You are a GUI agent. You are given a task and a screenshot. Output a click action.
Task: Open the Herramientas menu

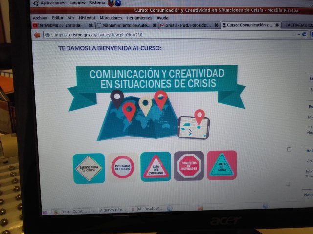coord(139,18)
